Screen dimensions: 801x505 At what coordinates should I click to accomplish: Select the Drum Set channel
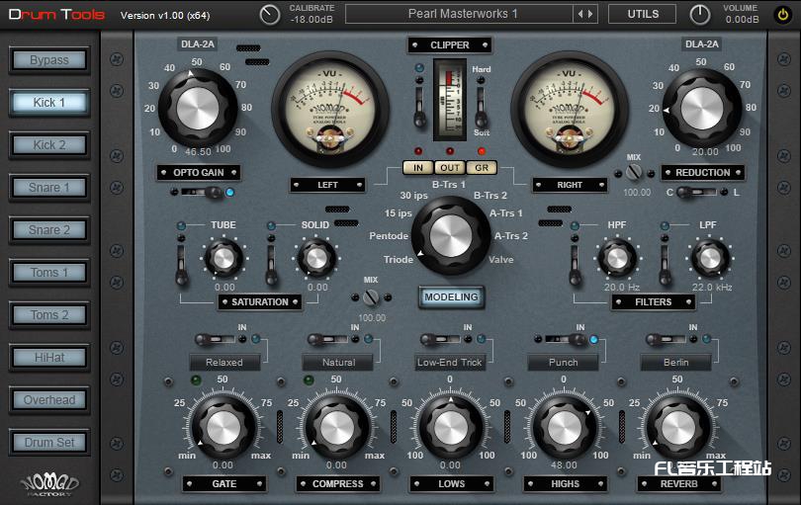pyautogui.click(x=49, y=442)
